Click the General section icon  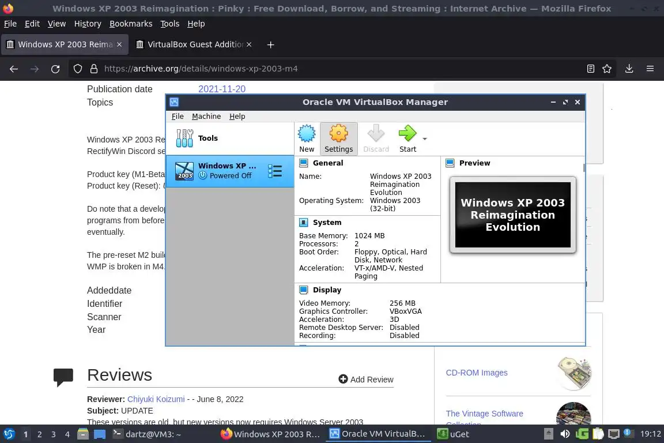click(304, 163)
